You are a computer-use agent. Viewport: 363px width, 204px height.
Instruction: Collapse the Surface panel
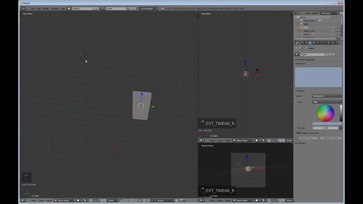click(x=301, y=91)
